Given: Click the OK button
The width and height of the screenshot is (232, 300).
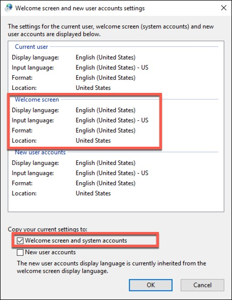Looking at the screenshot, I should coord(151,285).
